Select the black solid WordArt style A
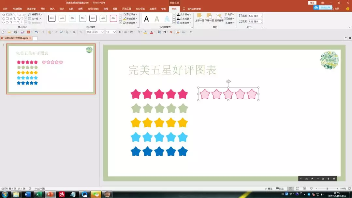Viewport: 352px width, 198px height. click(x=147, y=19)
